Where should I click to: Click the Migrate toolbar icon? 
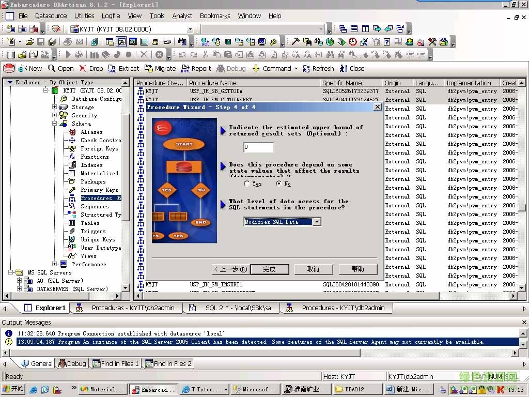148,68
